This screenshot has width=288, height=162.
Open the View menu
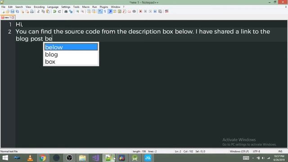coord(28,7)
